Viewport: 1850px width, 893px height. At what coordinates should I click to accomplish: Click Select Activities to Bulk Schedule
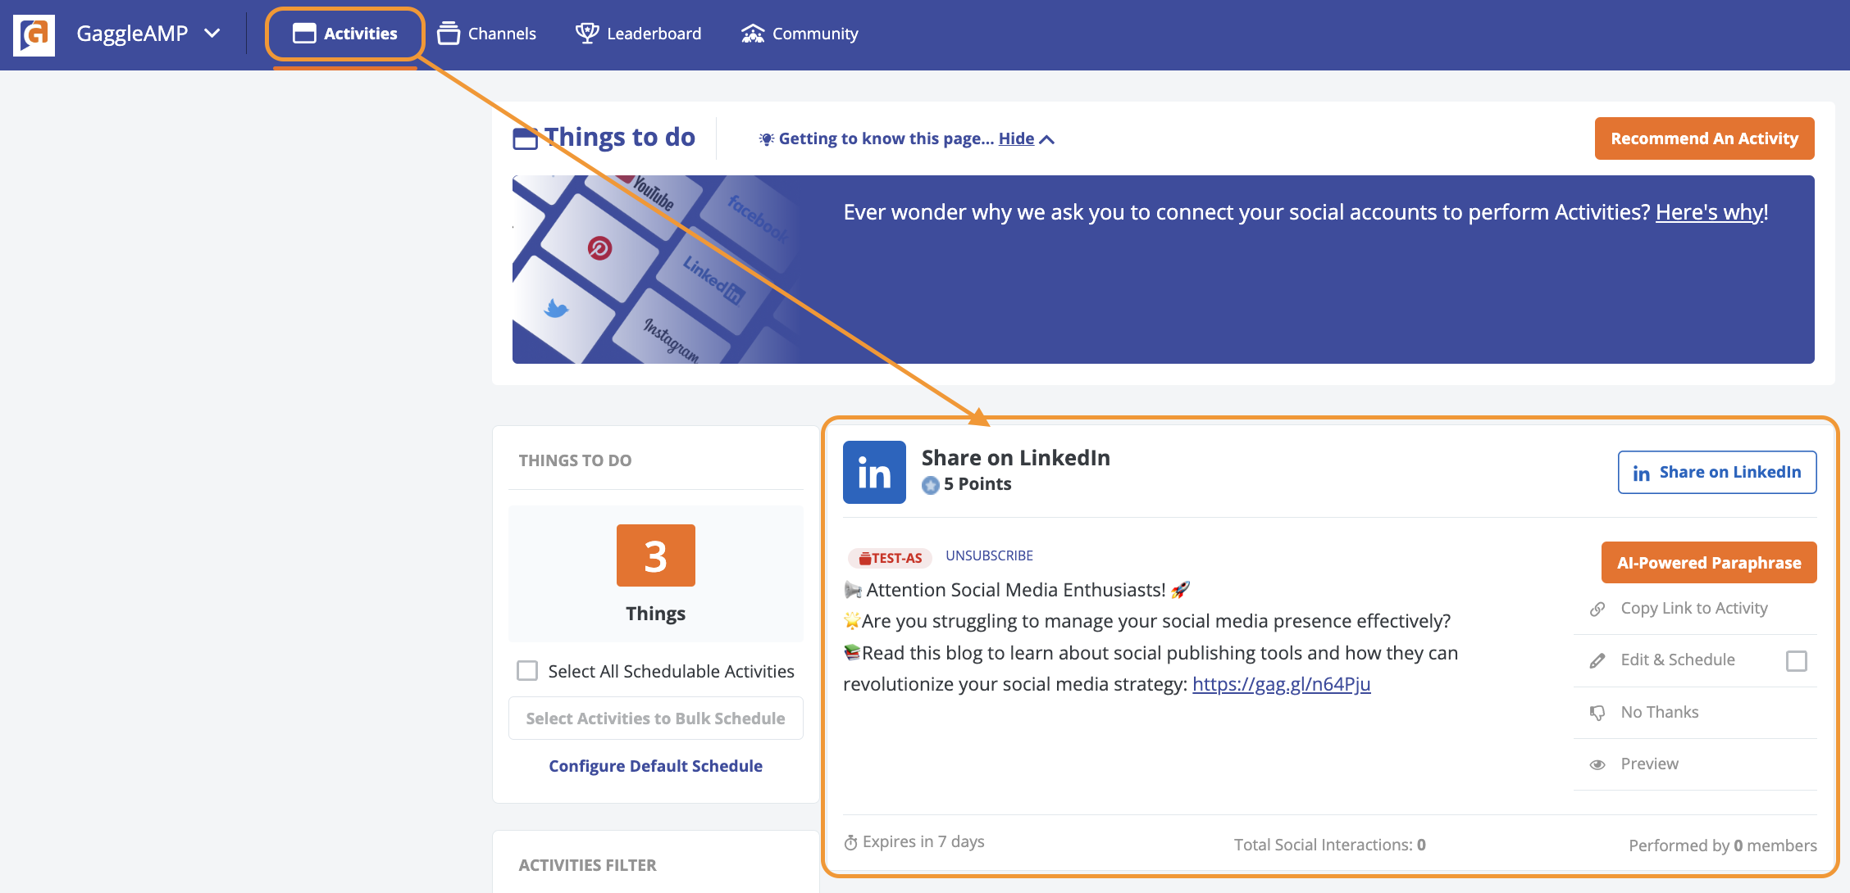655,718
